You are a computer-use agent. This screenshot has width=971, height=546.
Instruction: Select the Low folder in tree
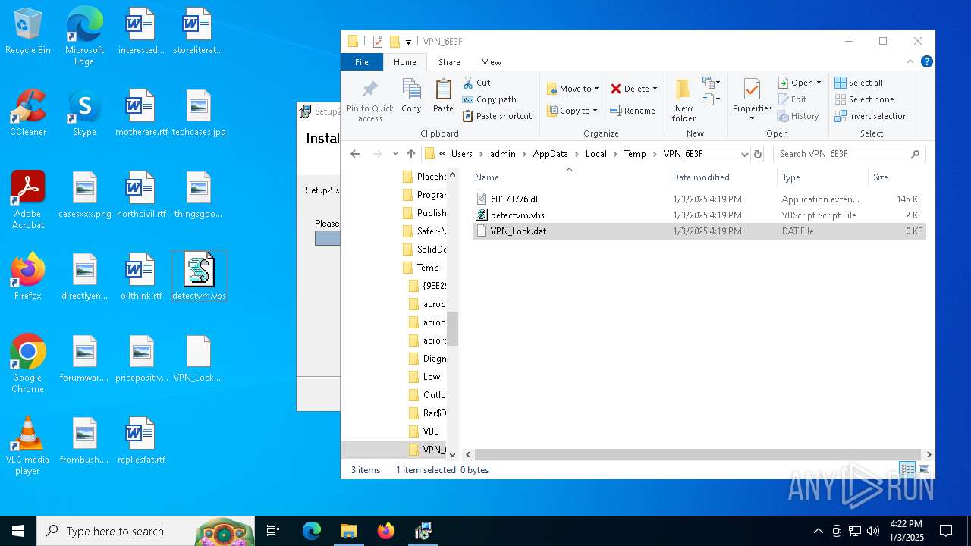(x=431, y=377)
